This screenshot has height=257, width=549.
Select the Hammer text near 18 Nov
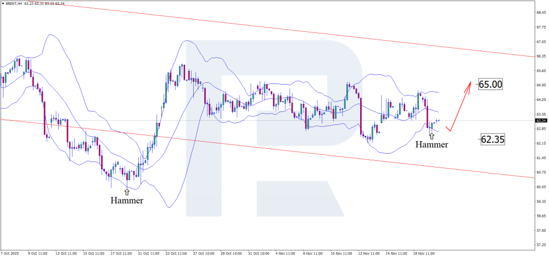(x=431, y=145)
